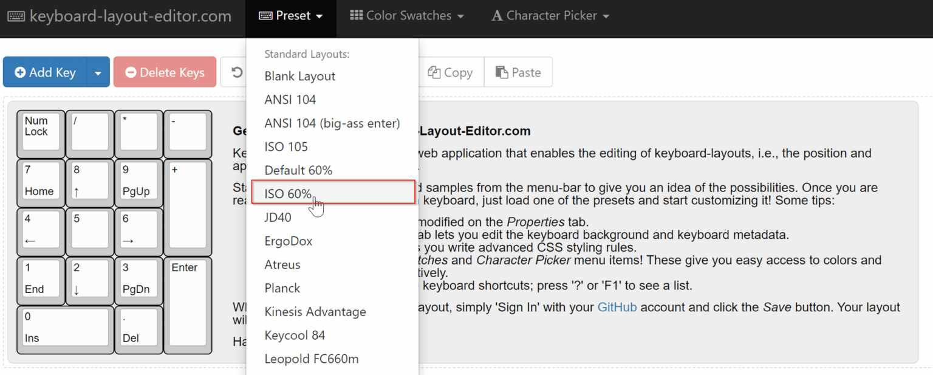This screenshot has width=933, height=375.
Task: Select the wide 0 Ins key
Action: click(x=66, y=330)
